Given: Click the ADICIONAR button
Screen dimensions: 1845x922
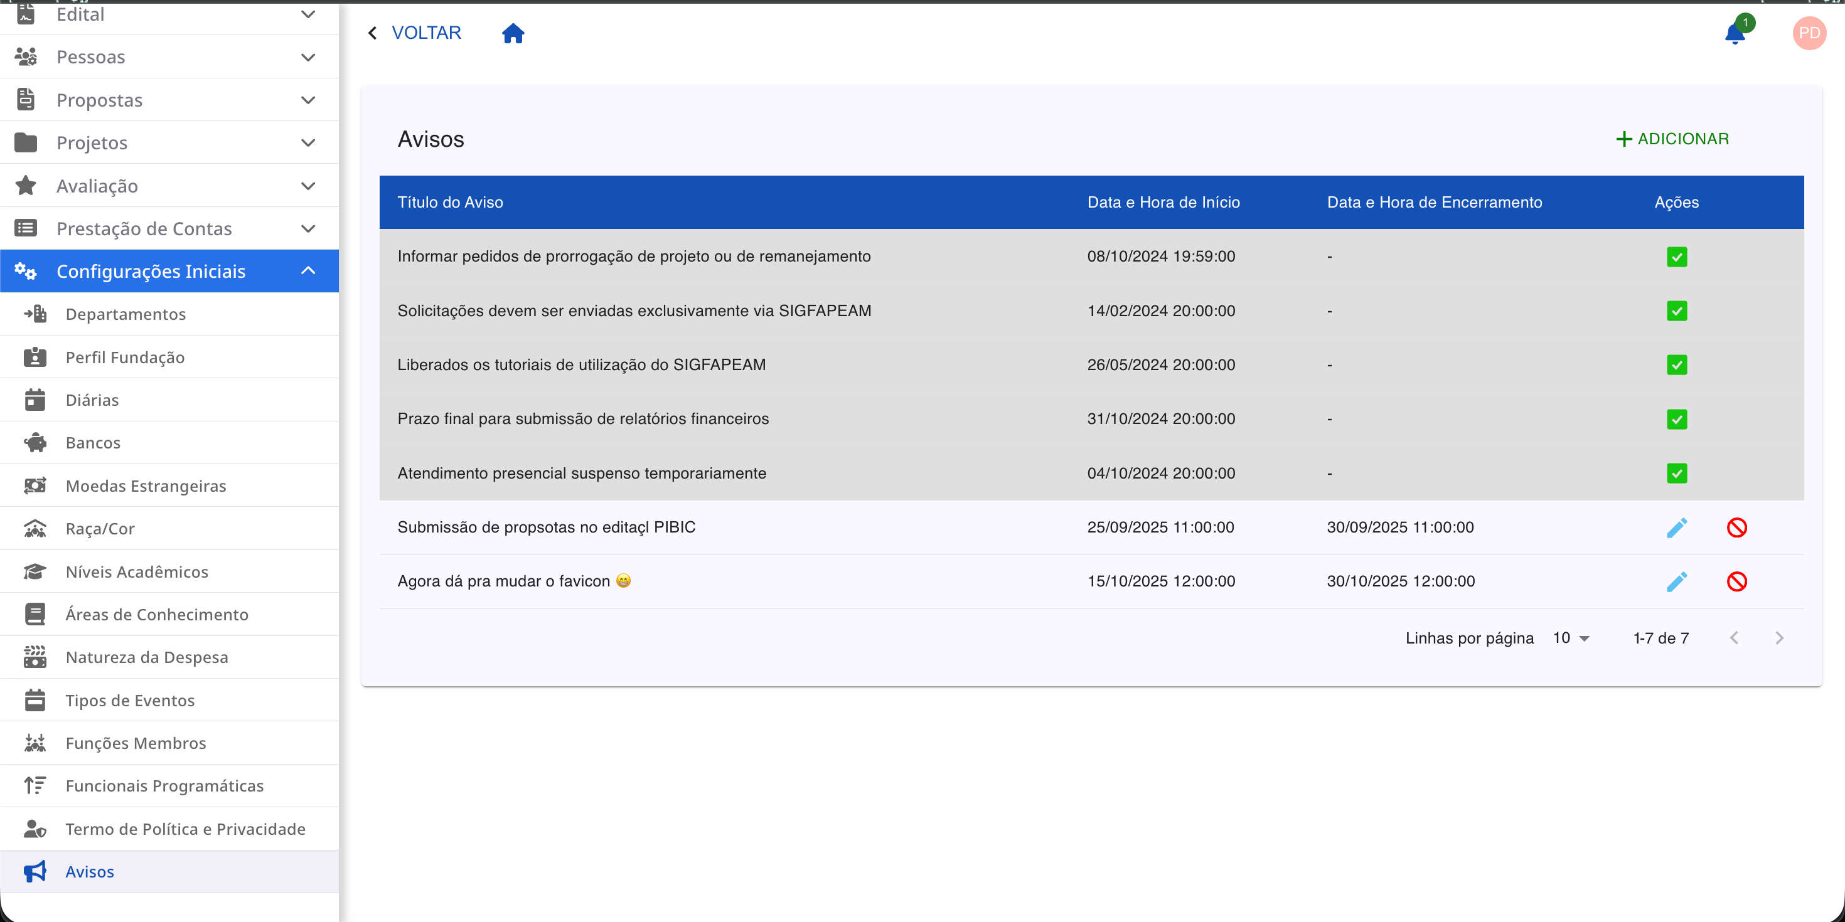Looking at the screenshot, I should click(1672, 139).
